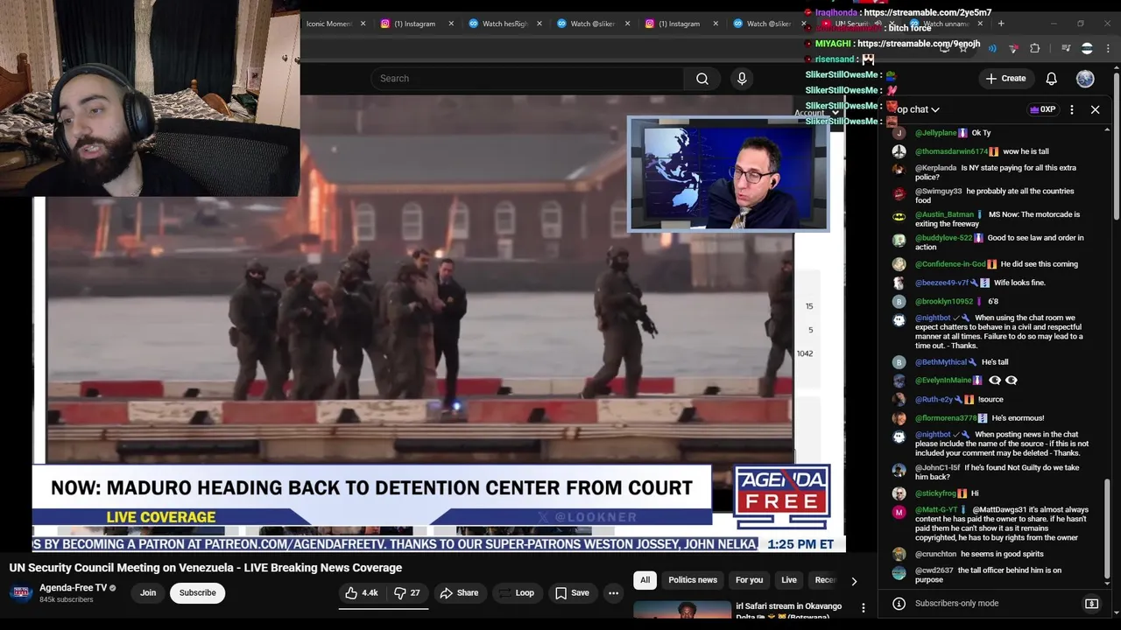The height and width of the screenshot is (630, 1121).
Task: Subscribe to Agenda-Free TV
Action: point(197,593)
